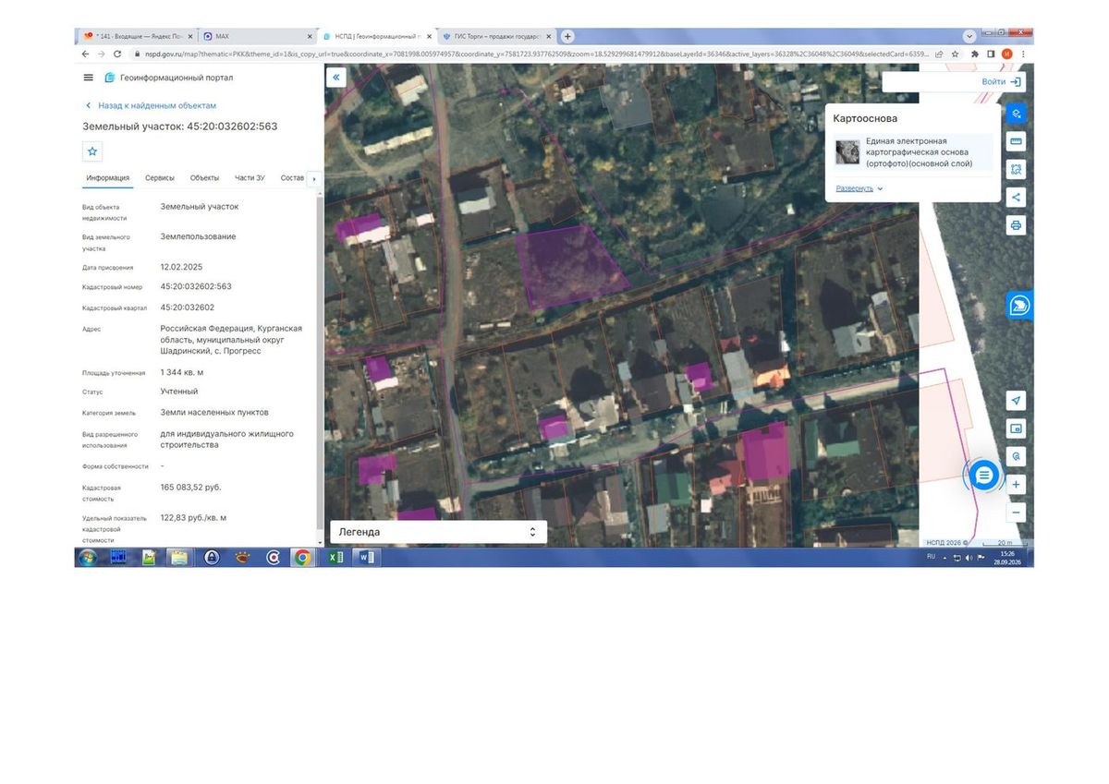Go back to found objects list

tap(151, 106)
